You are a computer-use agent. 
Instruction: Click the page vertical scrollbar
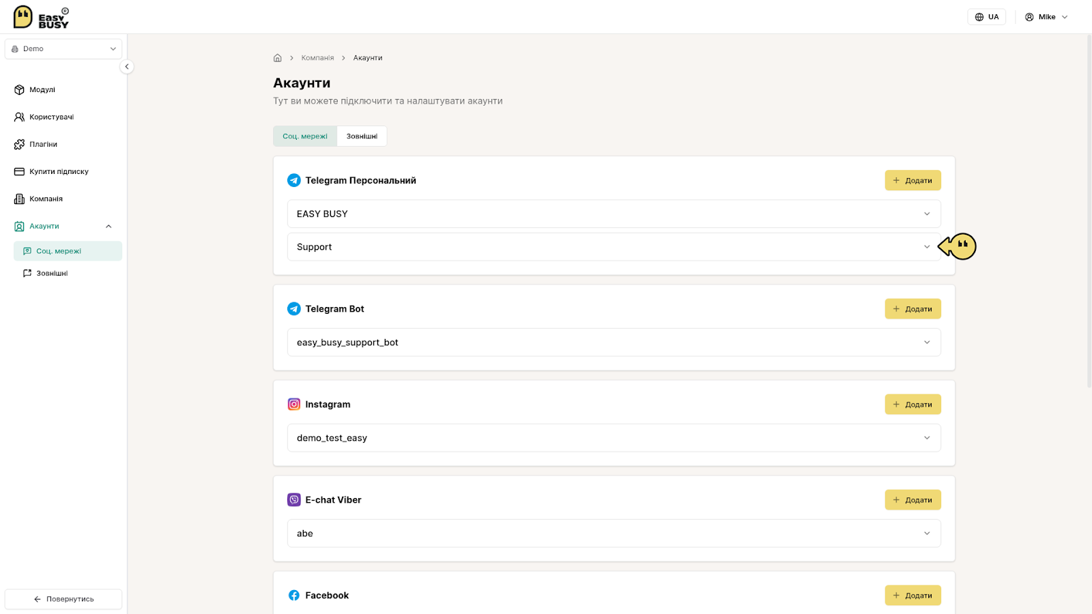click(1089, 211)
